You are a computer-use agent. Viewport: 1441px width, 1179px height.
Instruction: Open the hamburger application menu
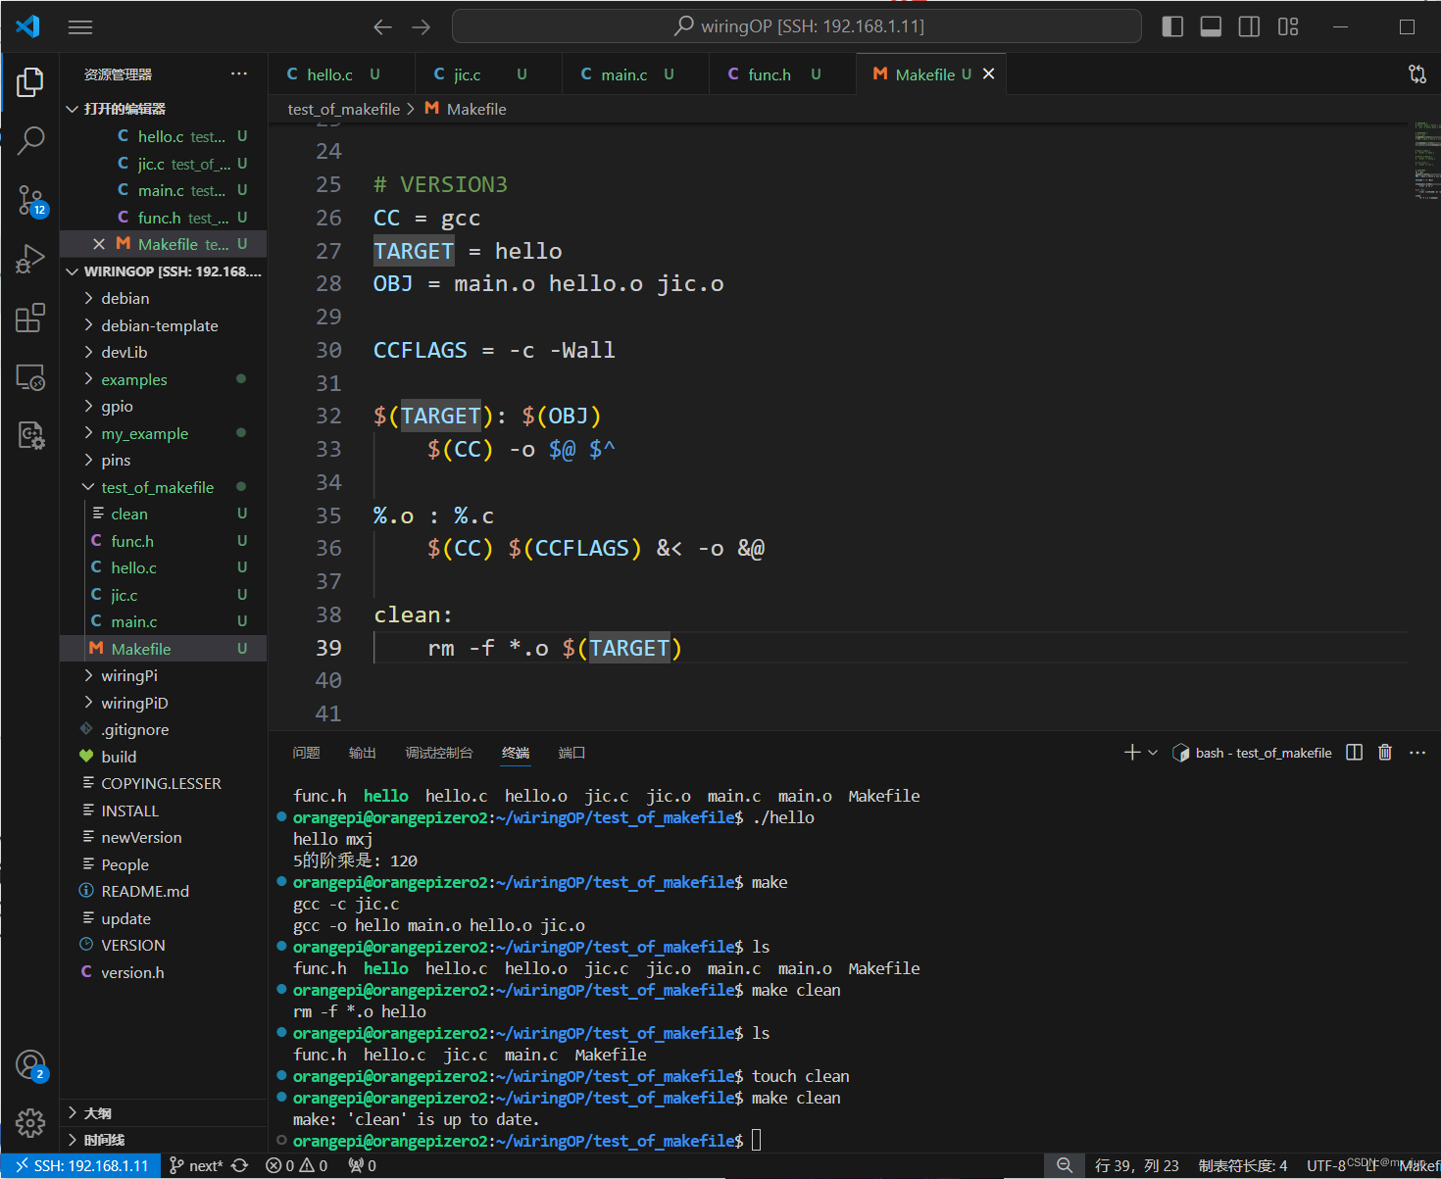click(80, 26)
